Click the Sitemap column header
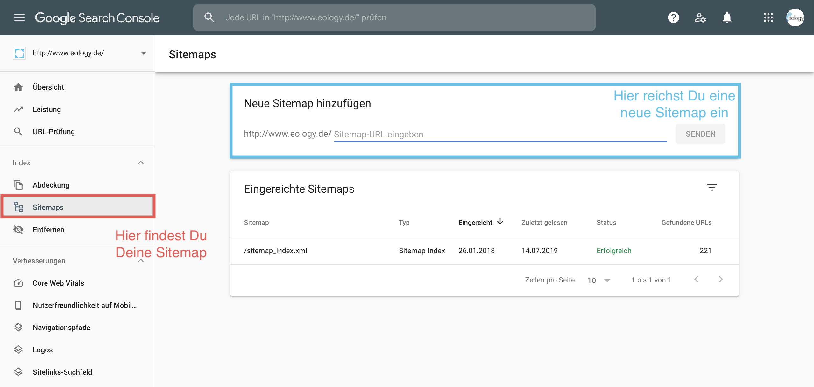814x387 pixels. pos(256,222)
